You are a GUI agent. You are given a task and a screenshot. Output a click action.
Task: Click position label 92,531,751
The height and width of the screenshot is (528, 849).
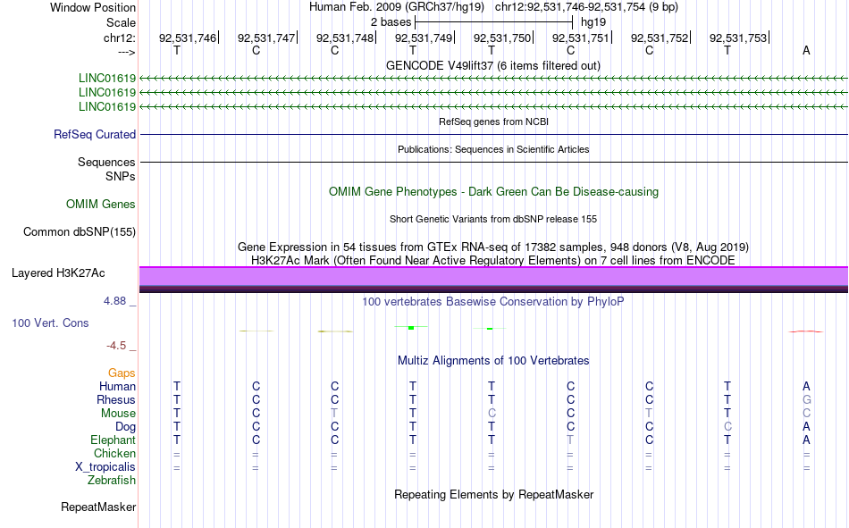coord(580,38)
